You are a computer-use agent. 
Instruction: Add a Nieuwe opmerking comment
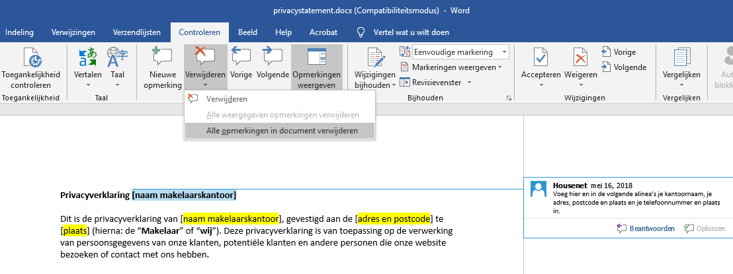tap(163, 68)
